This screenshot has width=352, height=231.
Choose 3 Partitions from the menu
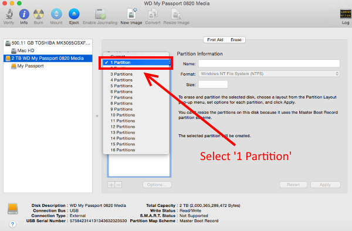[136, 74]
